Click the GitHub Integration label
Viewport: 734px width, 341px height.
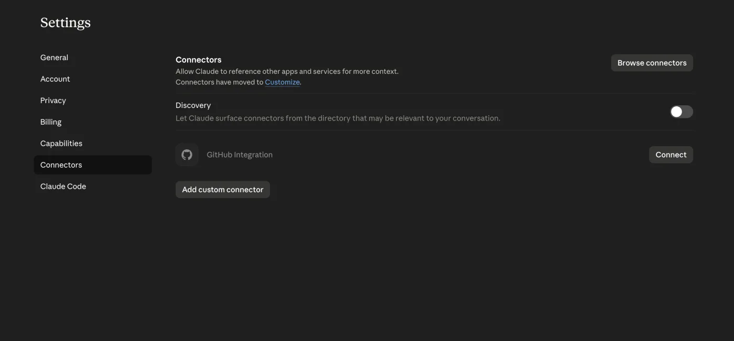pos(240,155)
